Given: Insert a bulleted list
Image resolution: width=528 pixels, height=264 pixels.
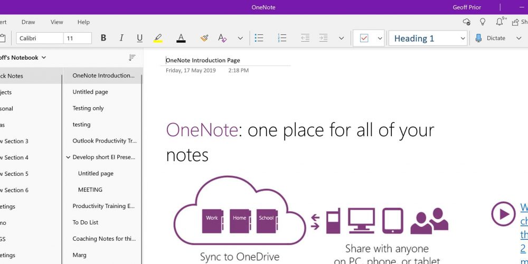Looking at the screenshot, I should 259,38.
